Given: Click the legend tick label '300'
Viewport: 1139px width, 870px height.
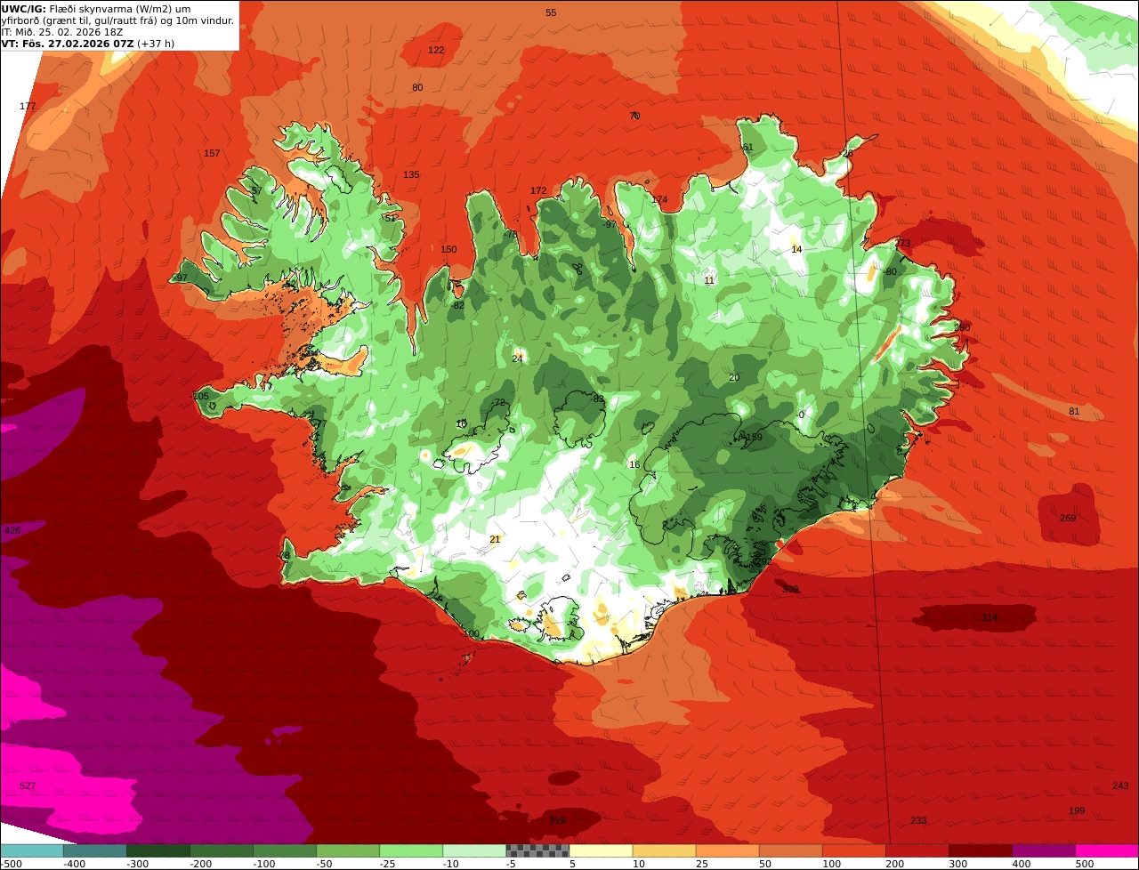Looking at the screenshot, I should point(957,863).
